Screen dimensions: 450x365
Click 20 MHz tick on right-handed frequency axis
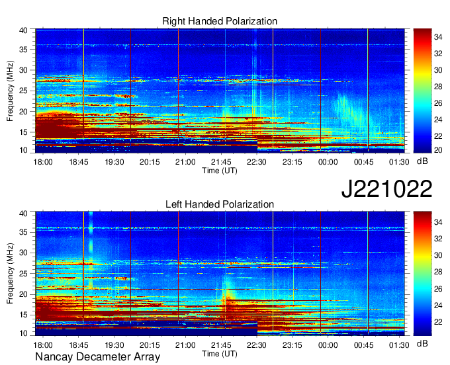click(x=23, y=112)
